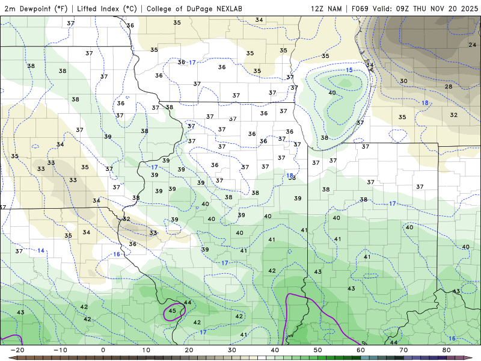Click the blue 14 lifted index contour label

(x=41, y=250)
